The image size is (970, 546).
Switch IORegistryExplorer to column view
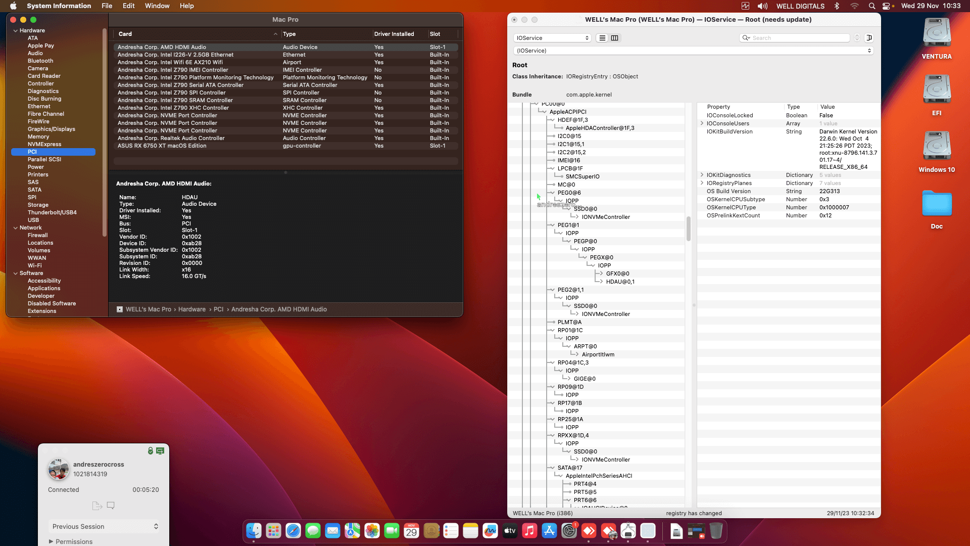[614, 38]
